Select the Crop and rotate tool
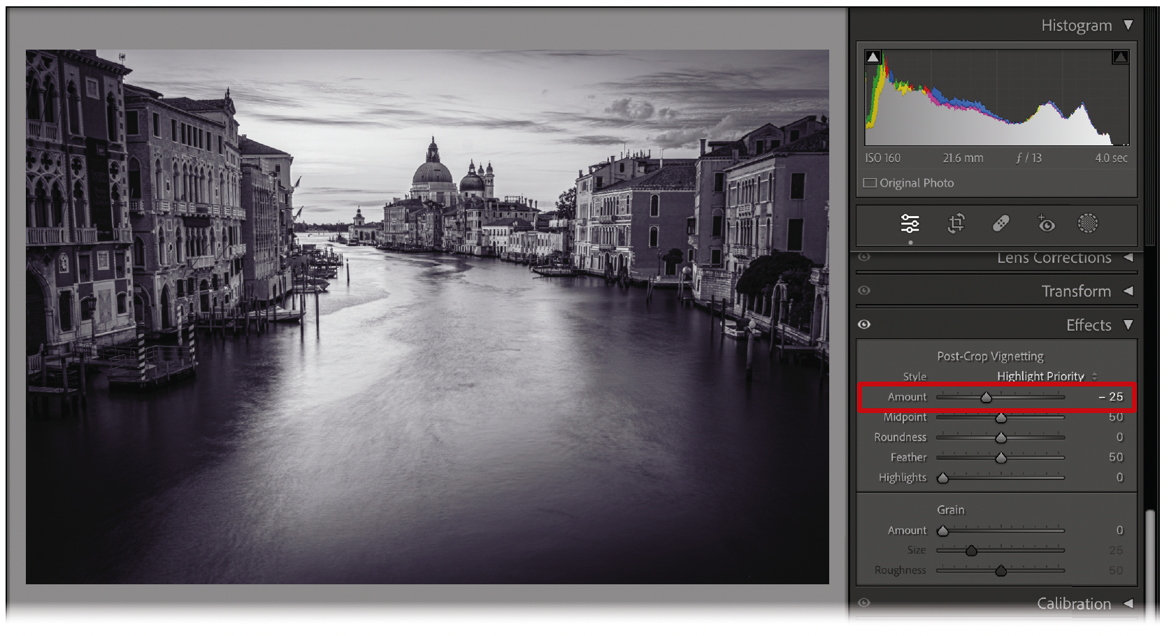This screenshot has height=636, width=1176. click(x=956, y=224)
